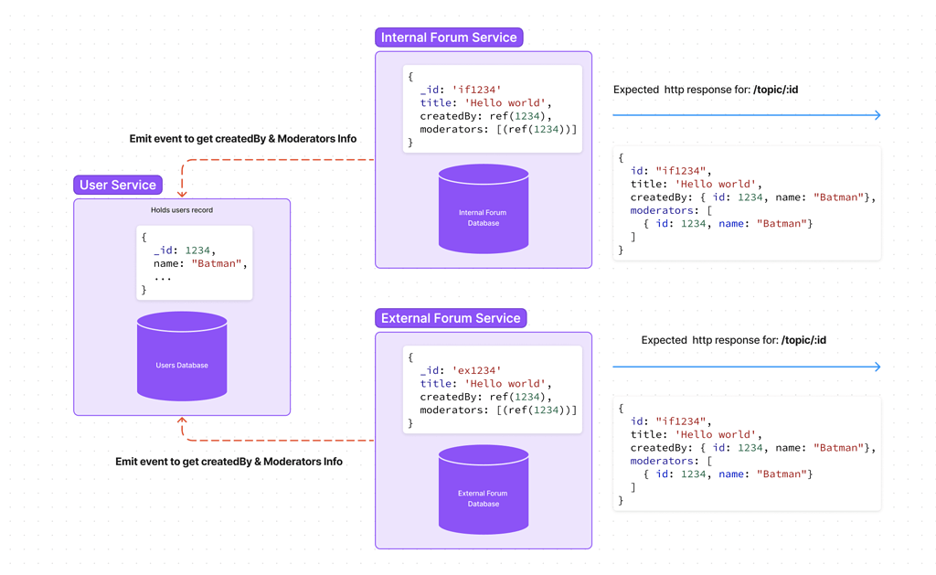Click the 'Holds users record' caption
Viewport: 936px width, 575px height.
pyautogui.click(x=182, y=210)
